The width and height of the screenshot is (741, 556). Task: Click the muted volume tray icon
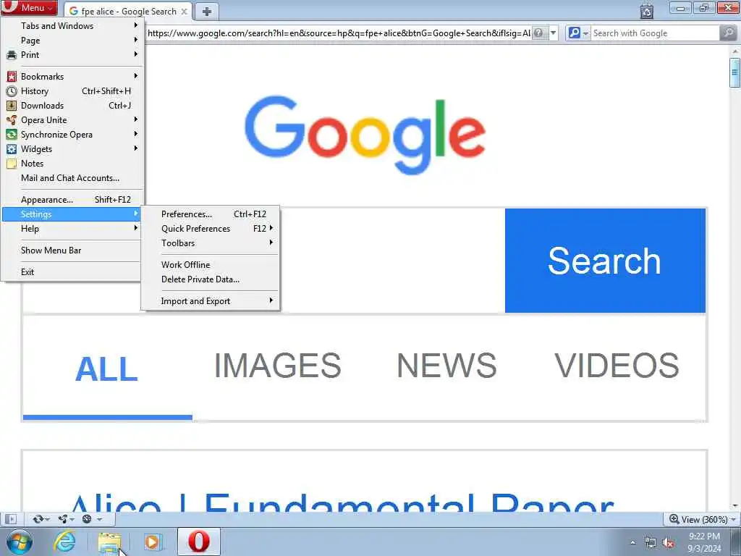coord(668,543)
